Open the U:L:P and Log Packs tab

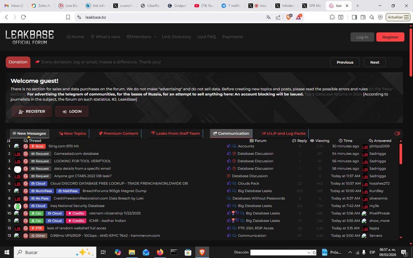point(284,133)
